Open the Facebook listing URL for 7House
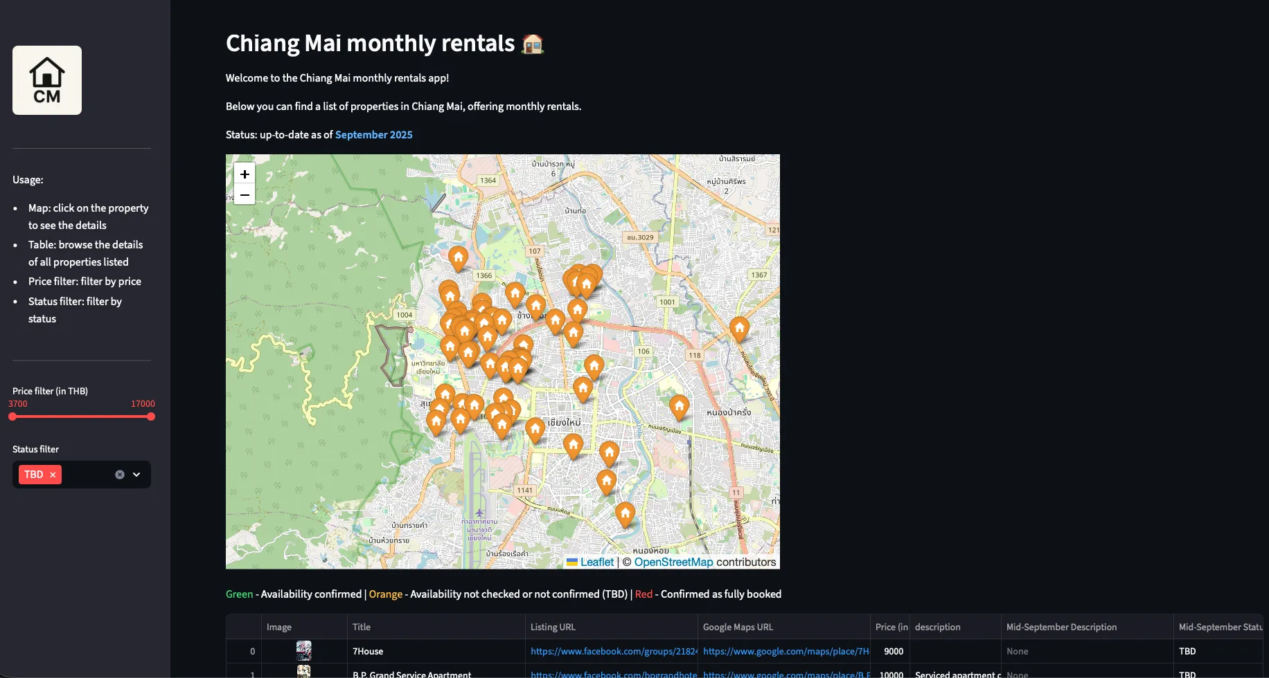 click(612, 651)
